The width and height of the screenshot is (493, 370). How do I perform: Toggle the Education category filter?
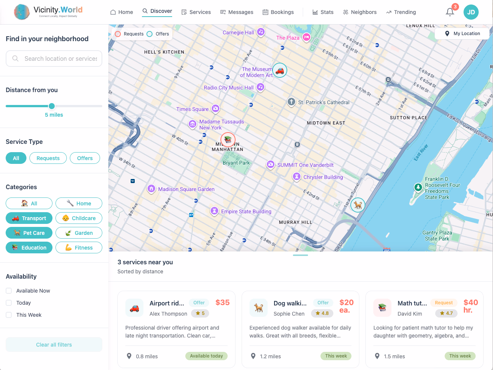[29, 248]
